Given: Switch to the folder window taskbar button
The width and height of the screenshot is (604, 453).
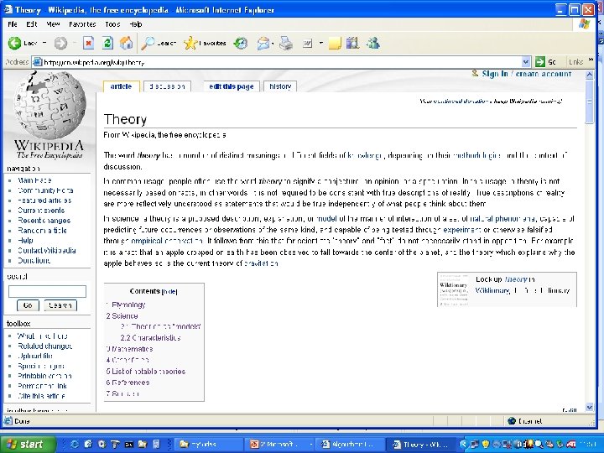Looking at the screenshot, I should pos(208,445).
